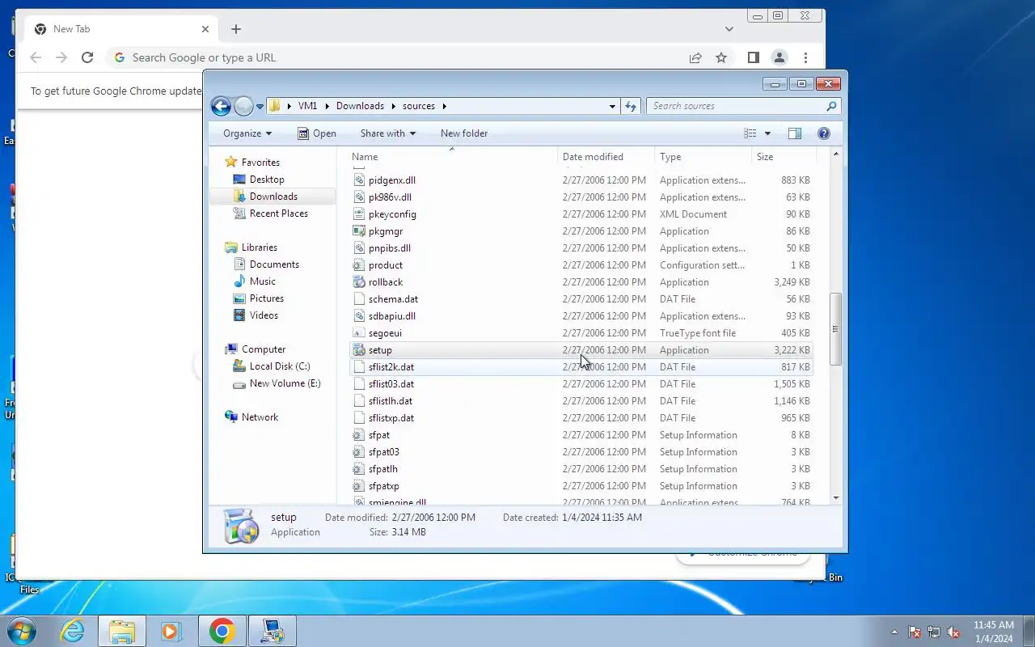Screen dimensions: 1035x647
Task: Select the pidgenx.dll file icon
Action: [360, 180]
